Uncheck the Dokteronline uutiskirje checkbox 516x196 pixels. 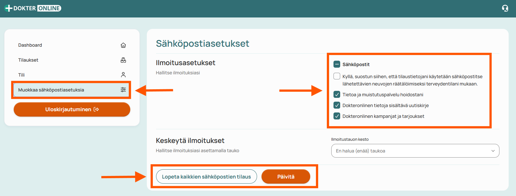337,105
